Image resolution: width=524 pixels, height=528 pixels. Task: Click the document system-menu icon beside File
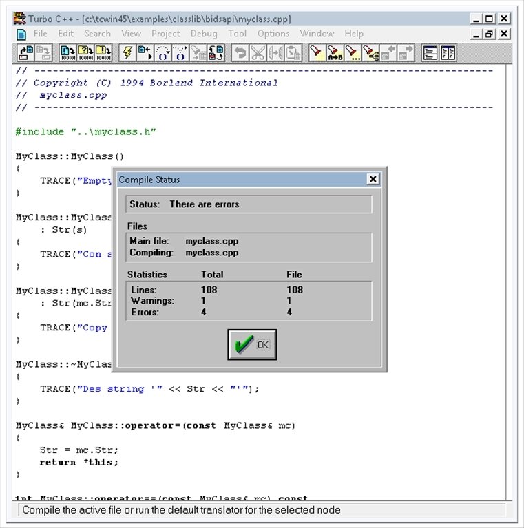[x=21, y=34]
